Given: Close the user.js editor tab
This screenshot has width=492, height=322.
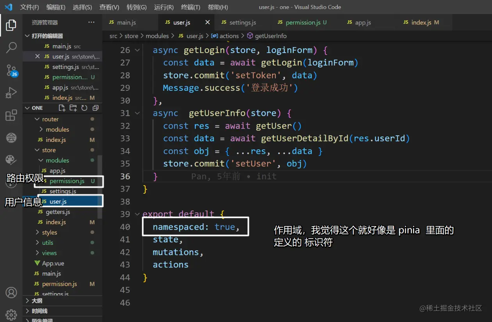Looking at the screenshot, I should pos(207,22).
